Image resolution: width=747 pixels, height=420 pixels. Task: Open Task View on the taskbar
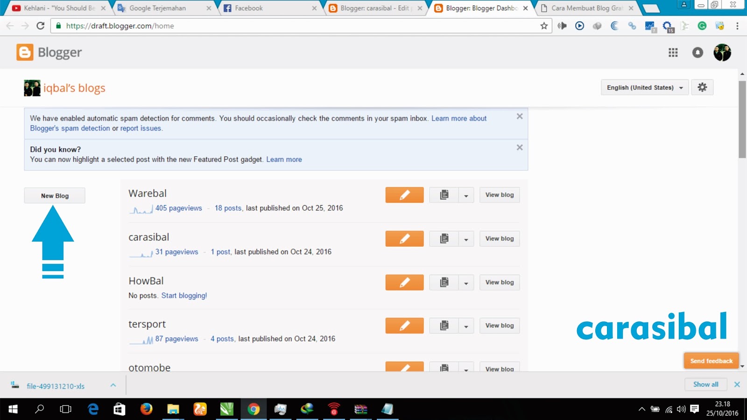coord(66,409)
